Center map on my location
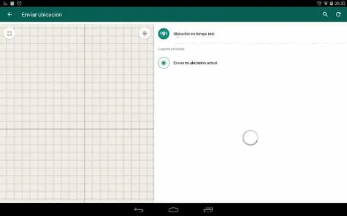This screenshot has width=347, height=216. 145,34
